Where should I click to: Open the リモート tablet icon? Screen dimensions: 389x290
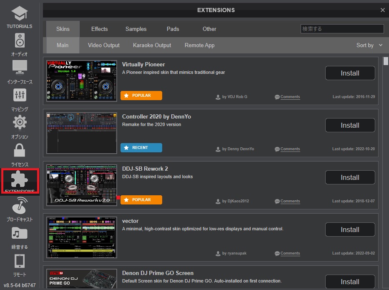pos(19,261)
